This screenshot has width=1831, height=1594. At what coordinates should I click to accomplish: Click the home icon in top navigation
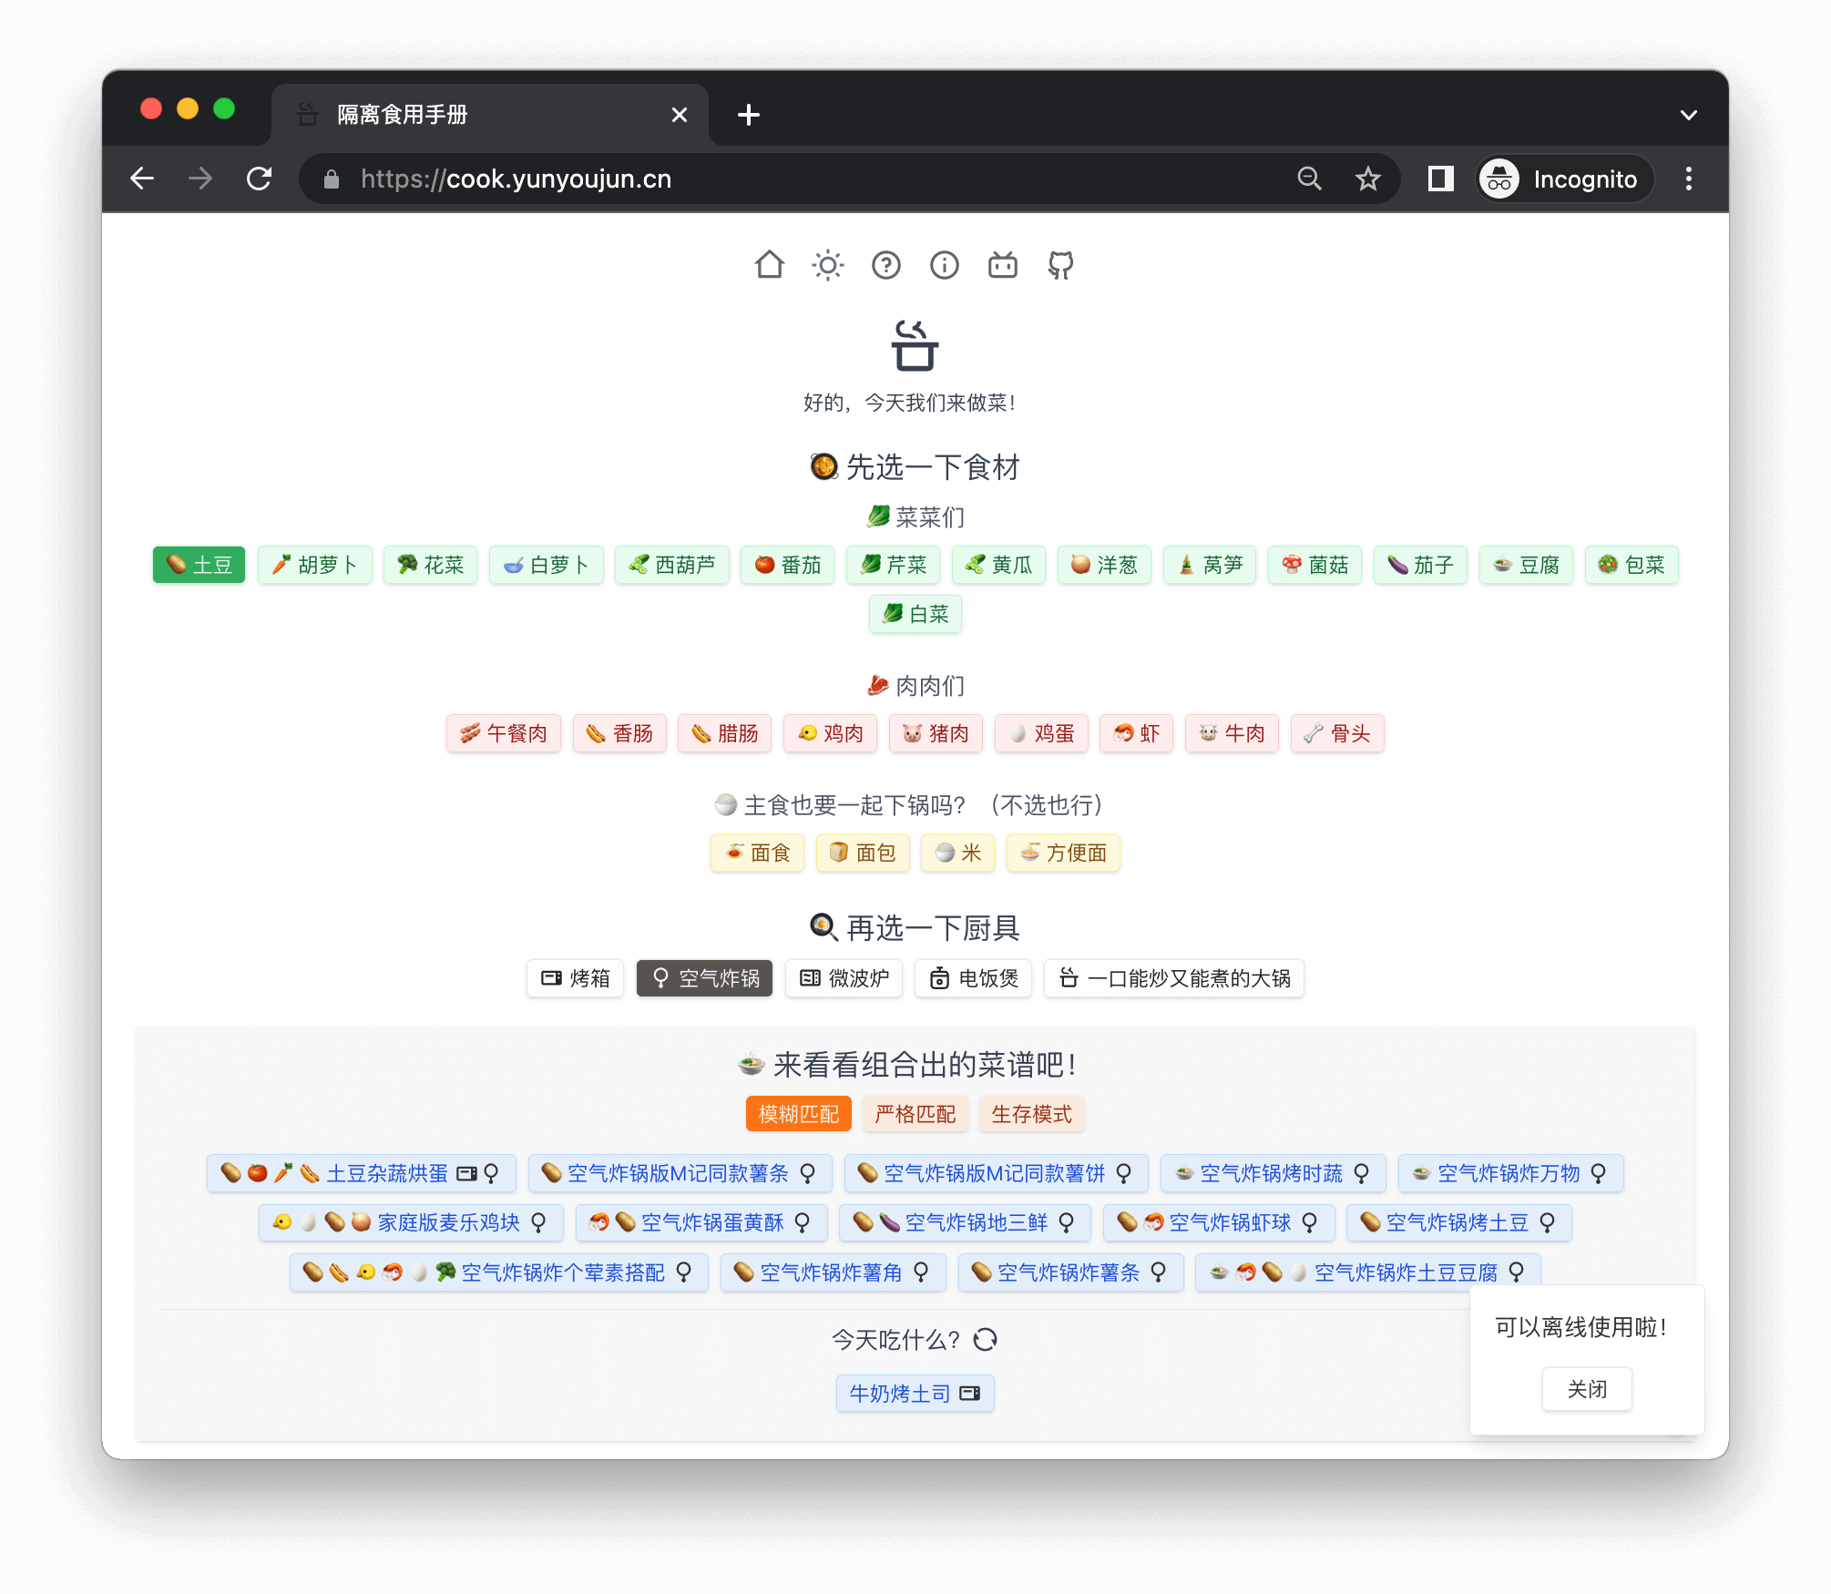[x=769, y=265]
